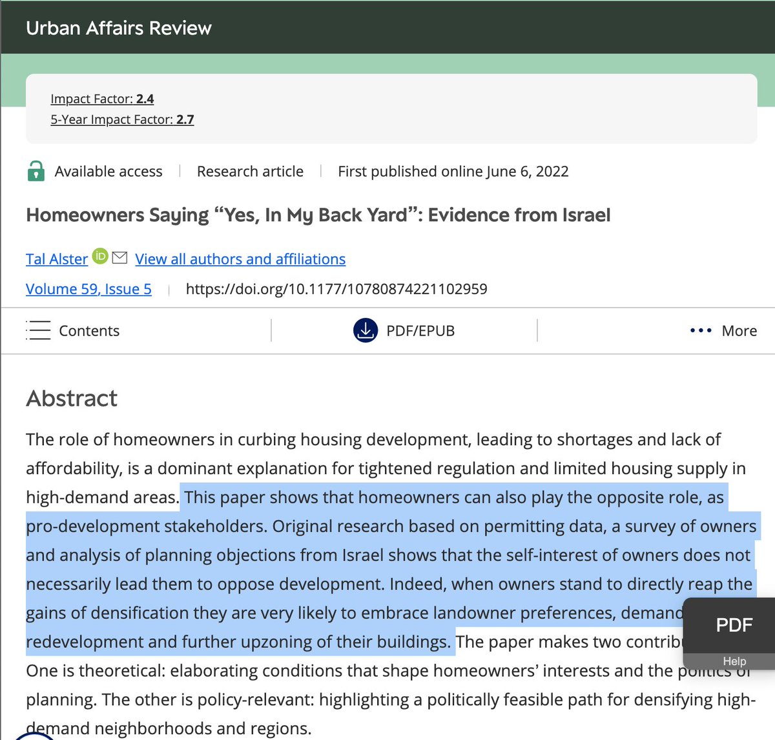This screenshot has width=775, height=740.
Task: Open the Urban Affairs Review journal title
Action: click(x=119, y=28)
